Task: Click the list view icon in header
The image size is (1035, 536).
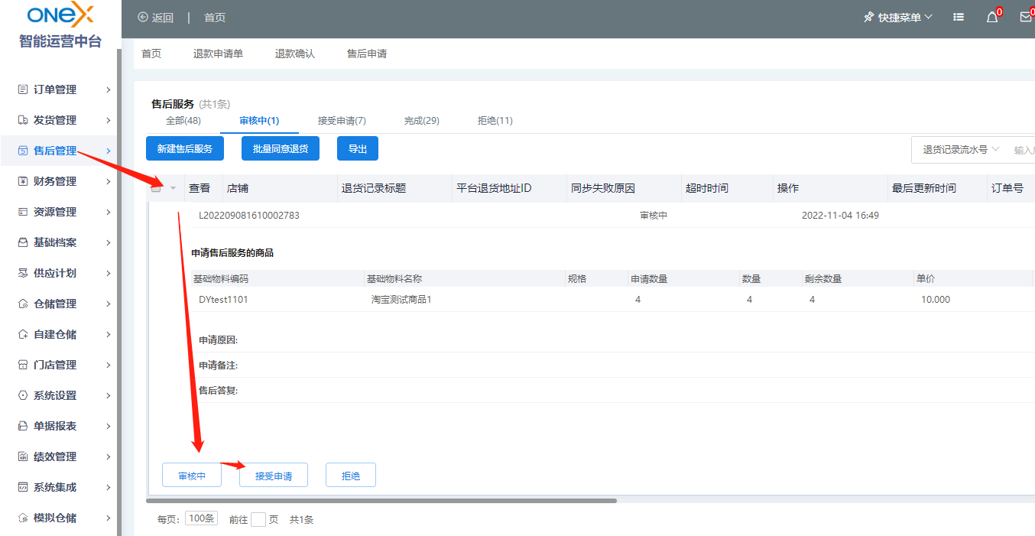Action: point(959,18)
